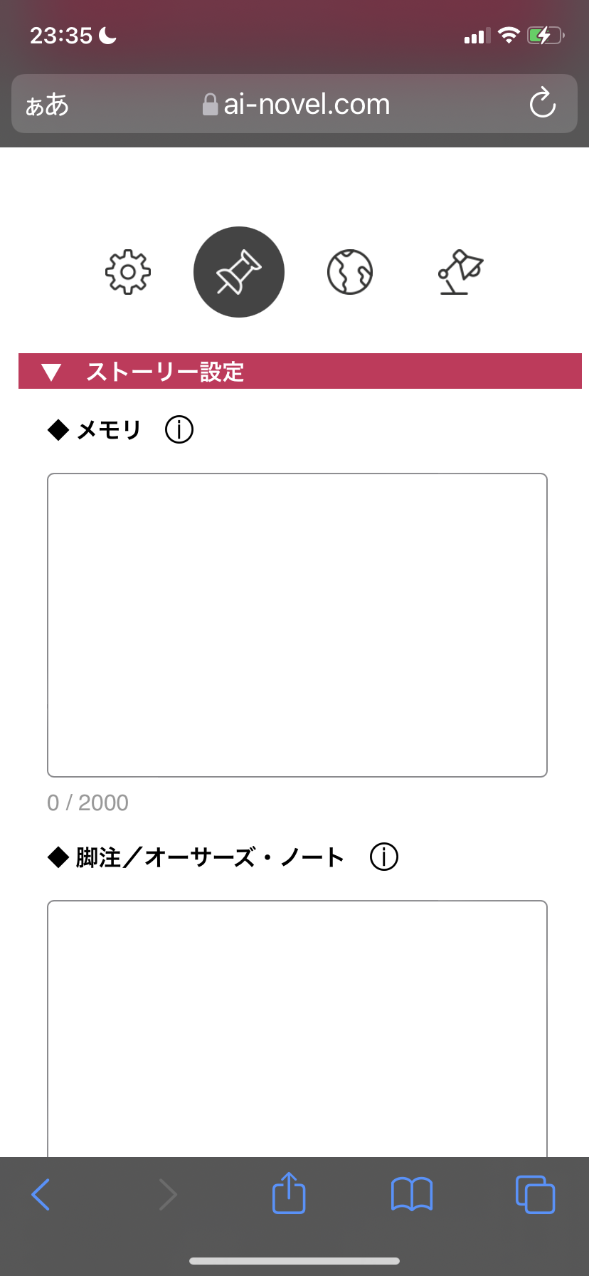Go back to the previous page
Image resolution: width=589 pixels, height=1276 pixels.
(x=41, y=1194)
